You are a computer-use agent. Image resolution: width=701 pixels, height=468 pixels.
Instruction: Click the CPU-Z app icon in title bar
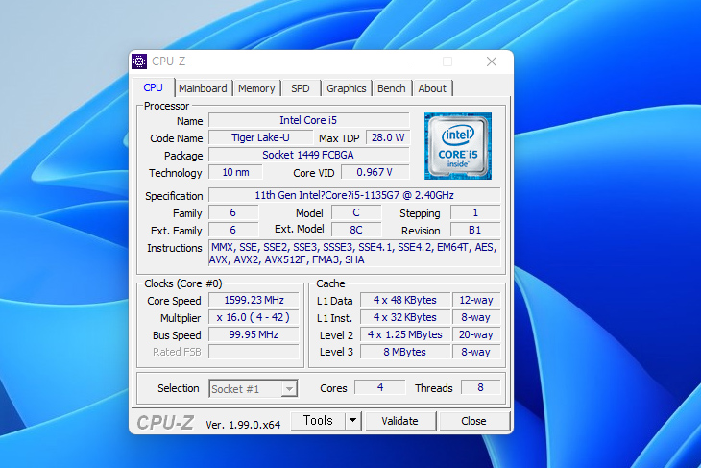tap(139, 62)
